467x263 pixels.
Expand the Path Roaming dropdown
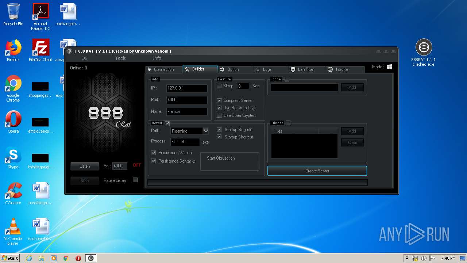click(205, 131)
